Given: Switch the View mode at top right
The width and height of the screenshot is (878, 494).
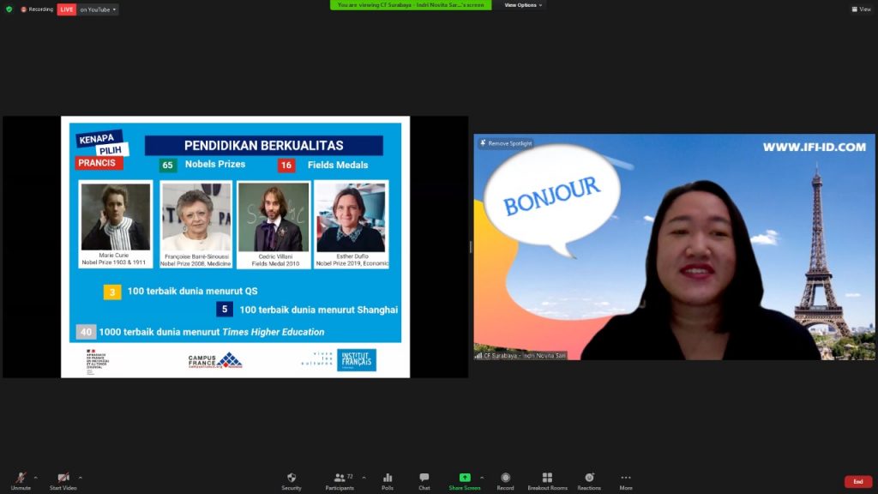Looking at the screenshot, I should (860, 9).
